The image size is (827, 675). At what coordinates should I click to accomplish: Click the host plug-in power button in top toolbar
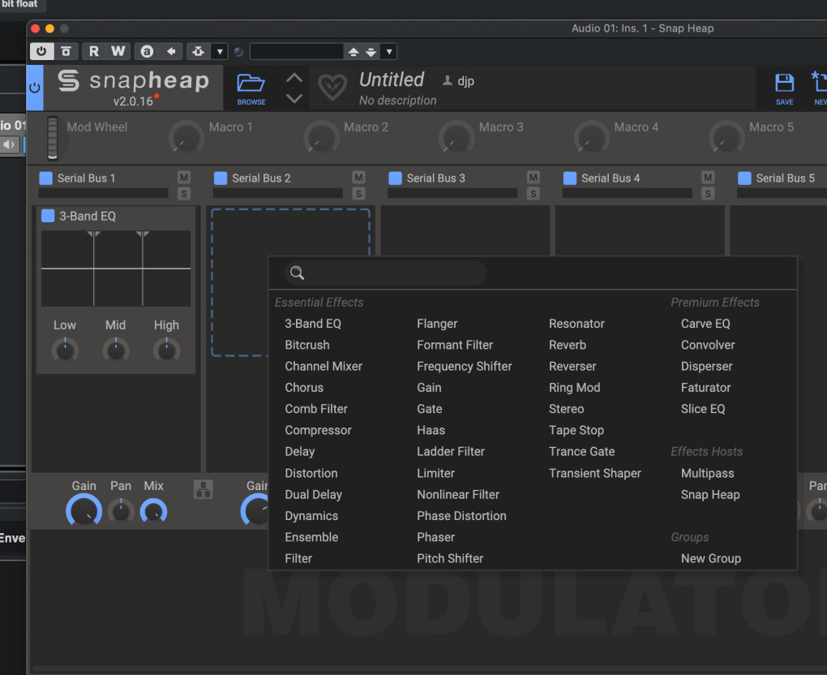[41, 51]
